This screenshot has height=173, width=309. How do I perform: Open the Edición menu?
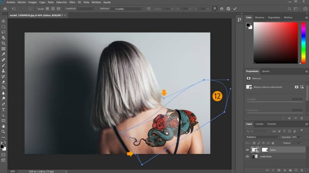22,2
